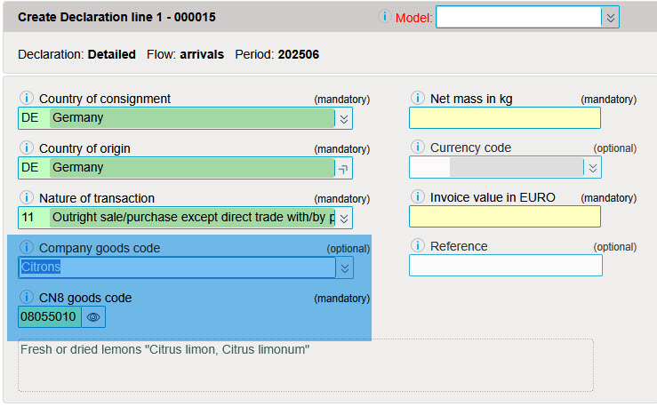
Task: Open Company goods code dropdown arrow
Action: pyautogui.click(x=344, y=267)
